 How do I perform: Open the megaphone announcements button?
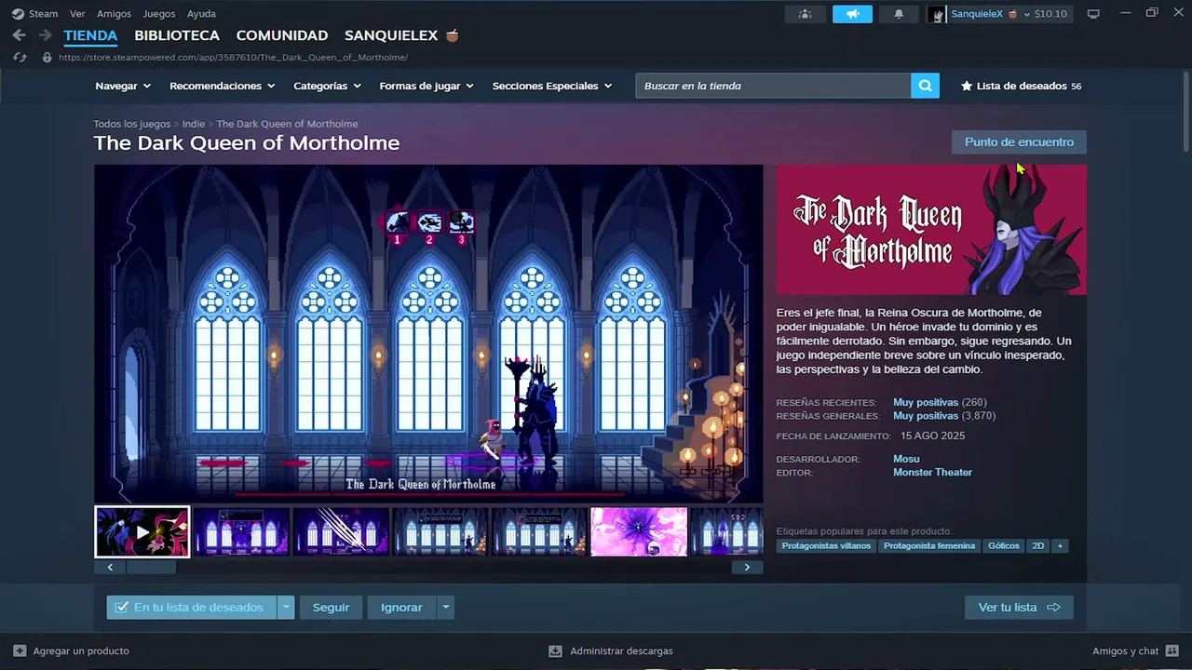click(852, 14)
